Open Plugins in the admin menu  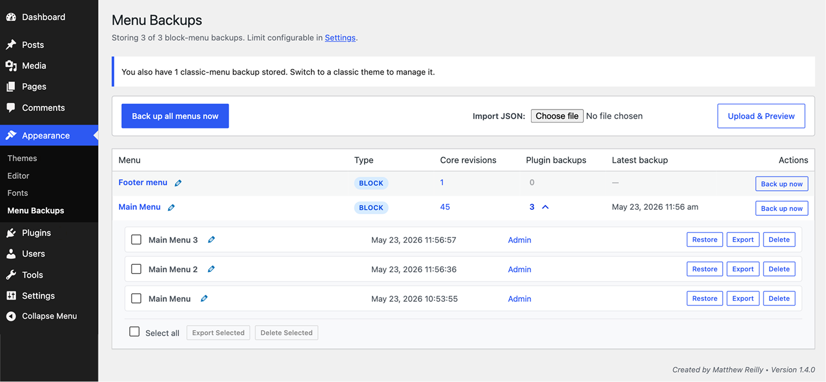[x=36, y=233]
